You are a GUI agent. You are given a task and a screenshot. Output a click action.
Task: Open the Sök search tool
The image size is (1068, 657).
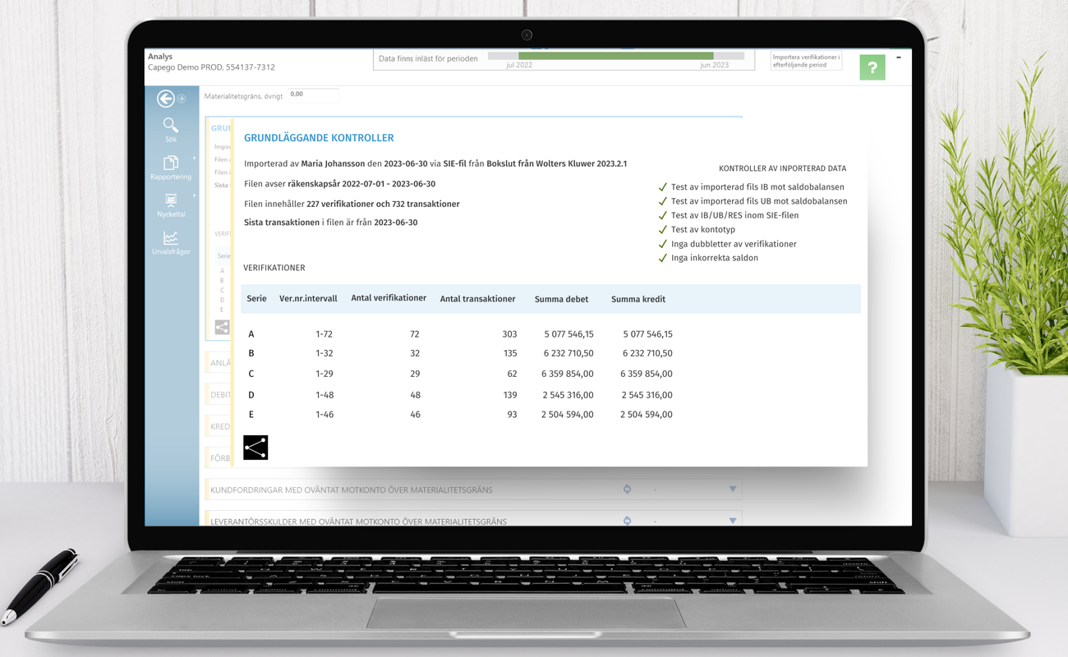click(170, 129)
